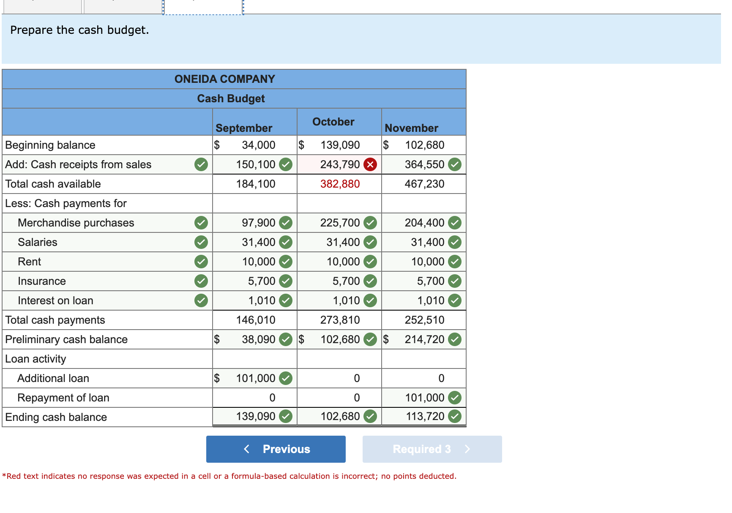Click green check beside November merchandise 204,400
732x513 pixels.
point(455,223)
